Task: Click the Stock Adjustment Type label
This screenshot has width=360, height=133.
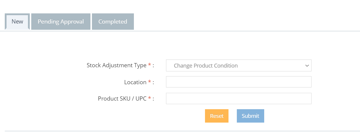Action: [117, 65]
